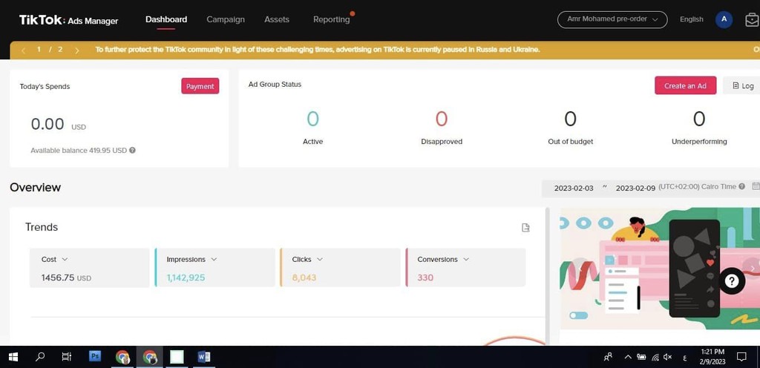This screenshot has width=760, height=368.
Task: Show hidden system tray icons
Action: click(x=628, y=358)
